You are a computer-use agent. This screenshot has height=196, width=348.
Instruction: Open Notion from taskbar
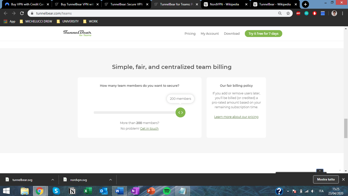point(72,191)
